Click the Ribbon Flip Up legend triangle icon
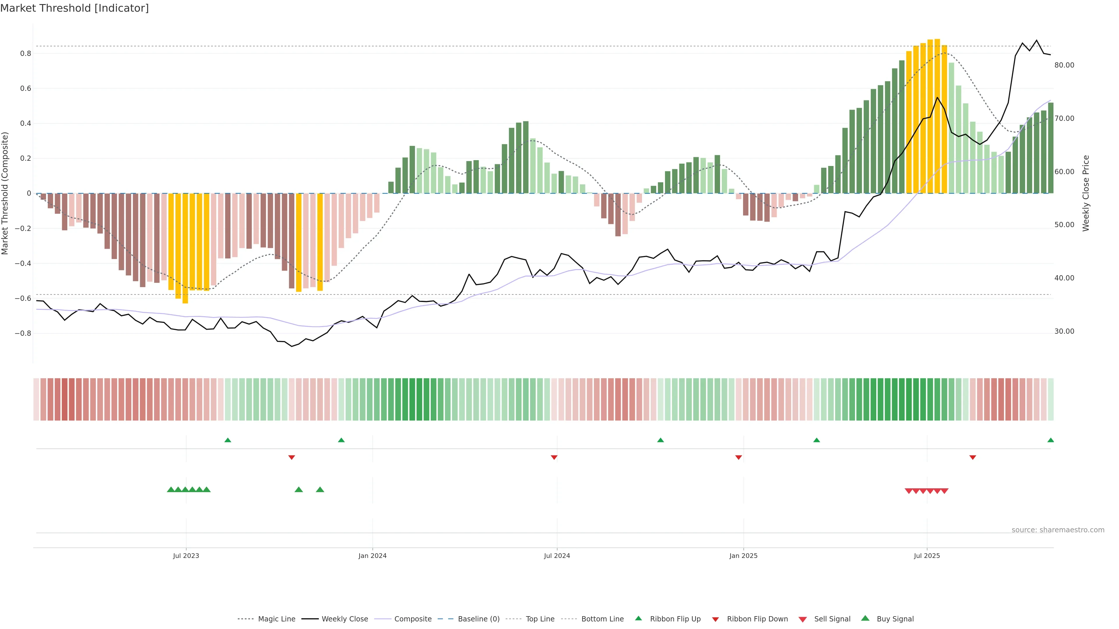 (638, 618)
